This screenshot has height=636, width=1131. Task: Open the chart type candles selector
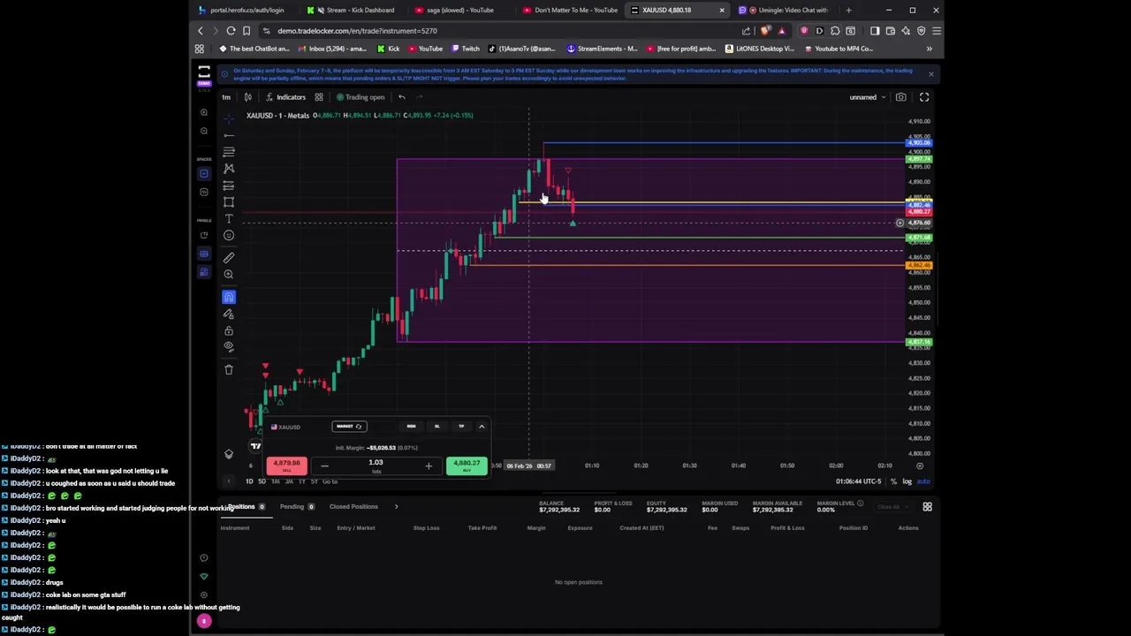[248, 97]
